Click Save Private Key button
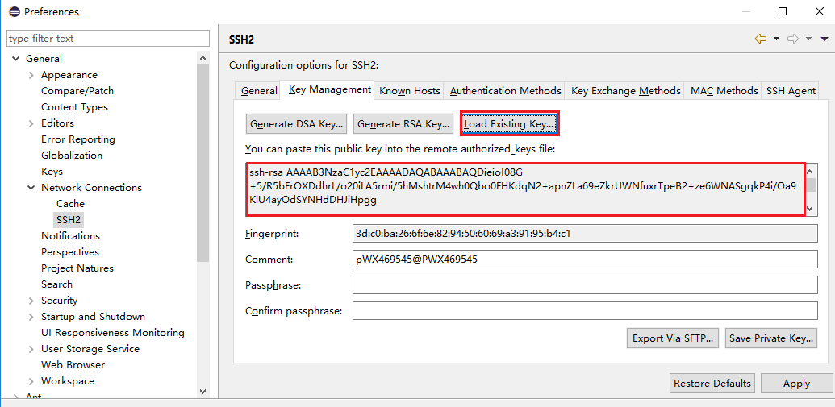Image resolution: width=835 pixels, height=407 pixels. [771, 338]
